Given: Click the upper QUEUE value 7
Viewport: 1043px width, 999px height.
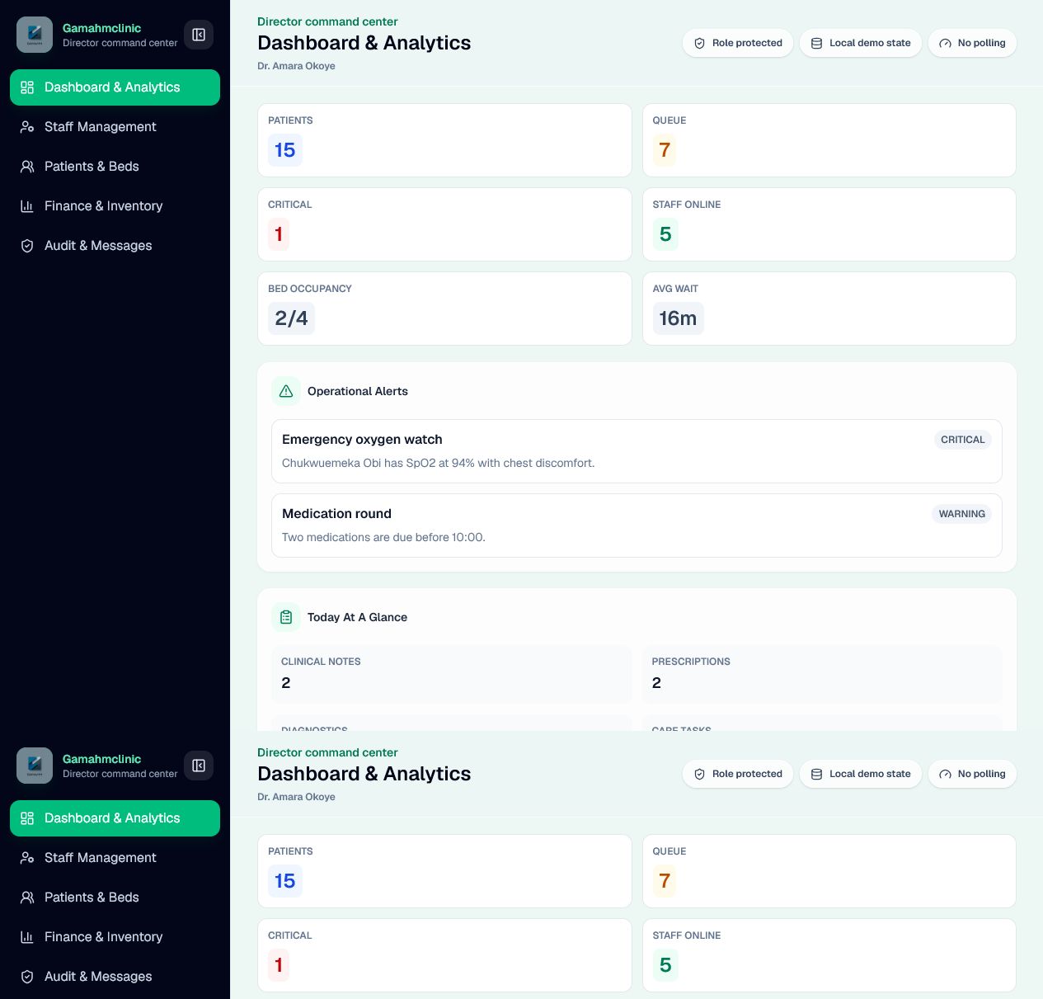Looking at the screenshot, I should [x=665, y=150].
